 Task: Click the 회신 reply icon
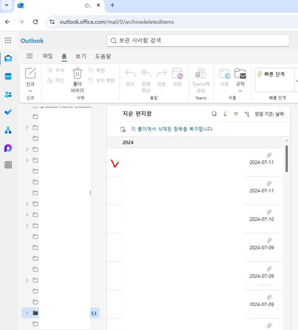click(x=130, y=73)
